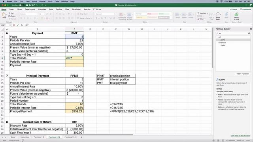
Task: Open the Formulas ribbon tab
Action: tap(42, 9)
